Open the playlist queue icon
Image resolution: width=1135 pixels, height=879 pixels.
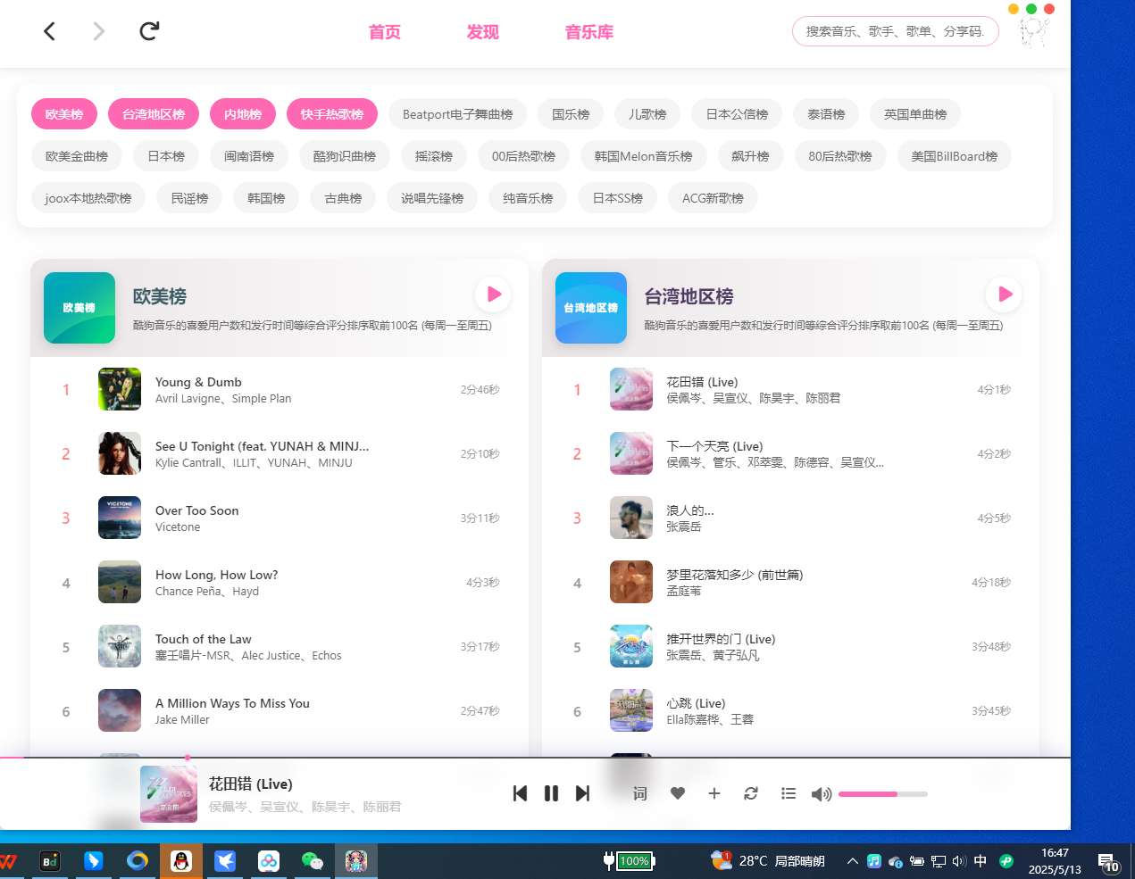pos(789,793)
